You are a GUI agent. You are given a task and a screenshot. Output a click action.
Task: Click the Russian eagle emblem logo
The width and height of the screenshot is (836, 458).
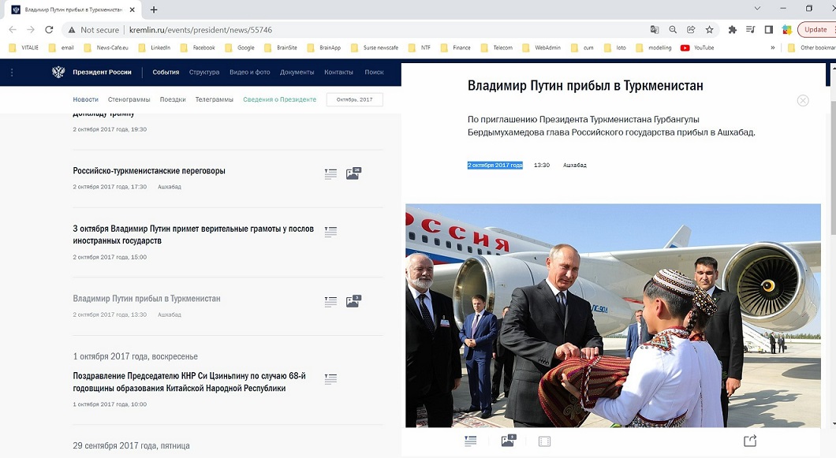point(58,72)
